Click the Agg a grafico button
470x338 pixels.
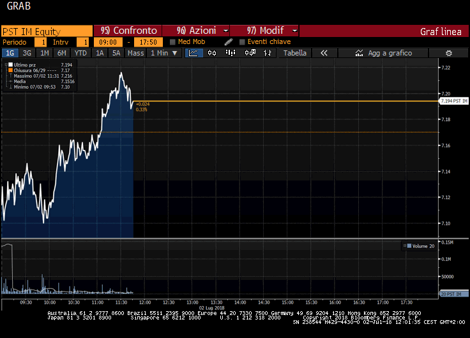point(383,53)
